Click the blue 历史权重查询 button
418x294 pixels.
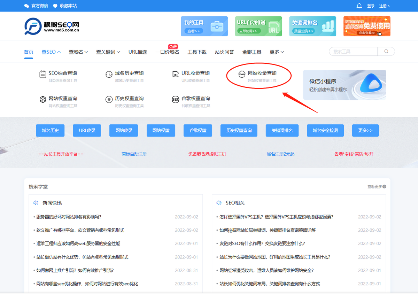pos(239,130)
